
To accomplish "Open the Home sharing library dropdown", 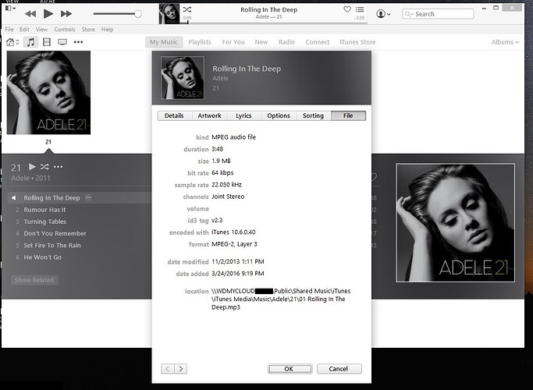I will pyautogui.click(x=13, y=42).
